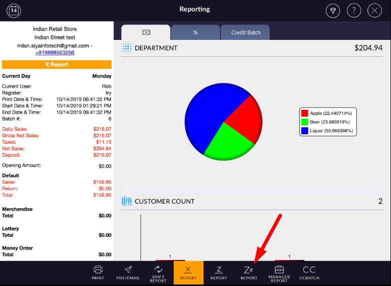Open help question mark icon

click(x=353, y=10)
